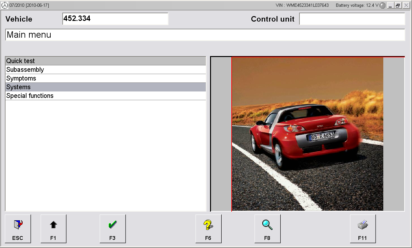Restore down the application window

click(x=398, y=5)
